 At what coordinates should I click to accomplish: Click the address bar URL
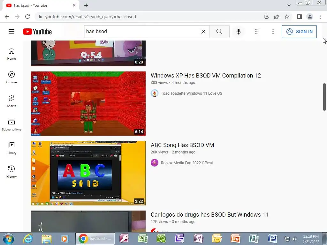coord(90,17)
